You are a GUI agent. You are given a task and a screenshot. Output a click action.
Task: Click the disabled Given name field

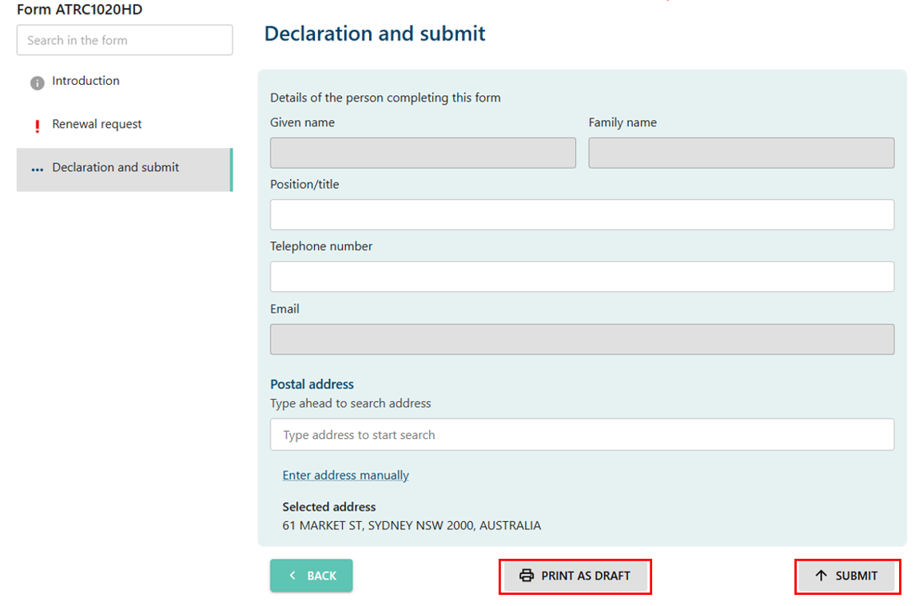click(423, 153)
